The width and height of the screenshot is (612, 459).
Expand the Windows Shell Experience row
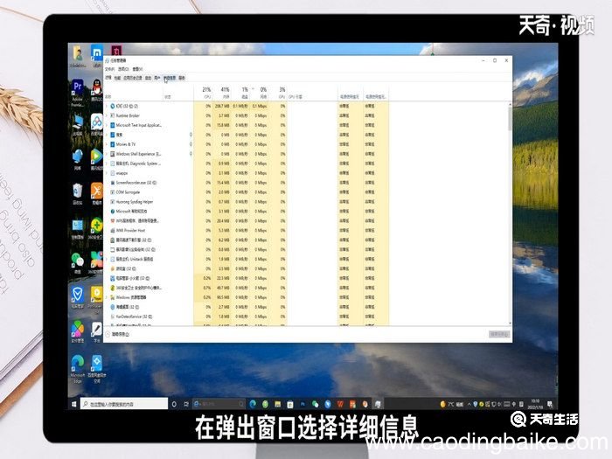pos(107,154)
